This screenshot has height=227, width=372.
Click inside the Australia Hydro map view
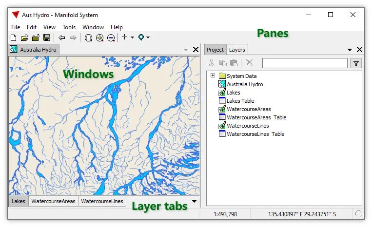point(104,126)
